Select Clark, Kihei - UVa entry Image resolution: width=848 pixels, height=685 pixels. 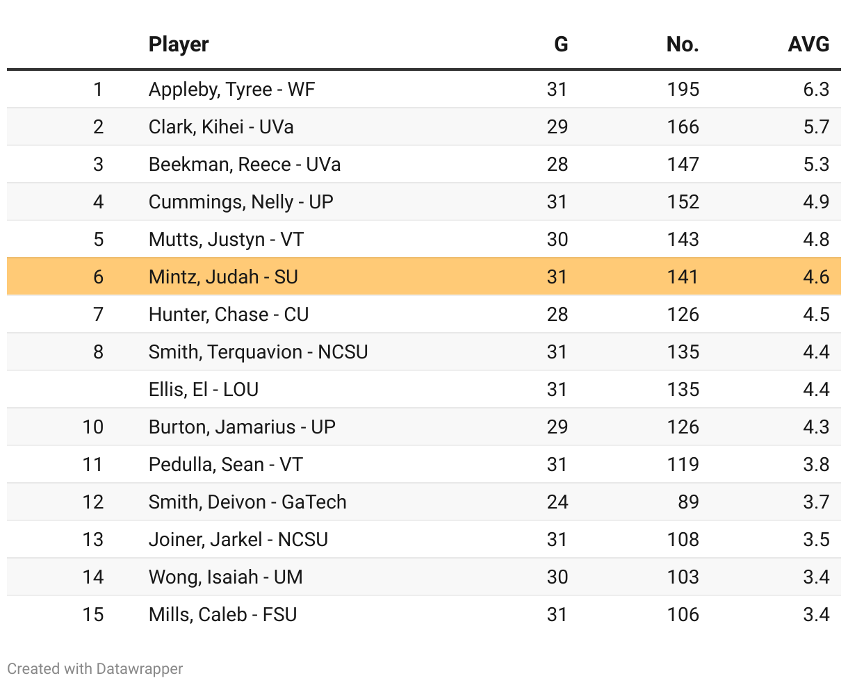click(x=221, y=127)
